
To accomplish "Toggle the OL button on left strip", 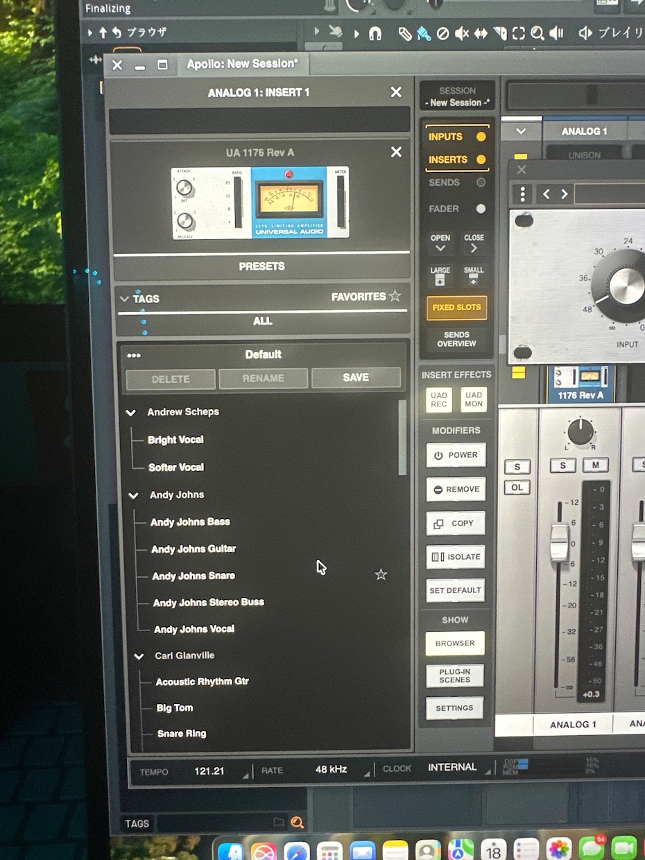I will coord(517,488).
